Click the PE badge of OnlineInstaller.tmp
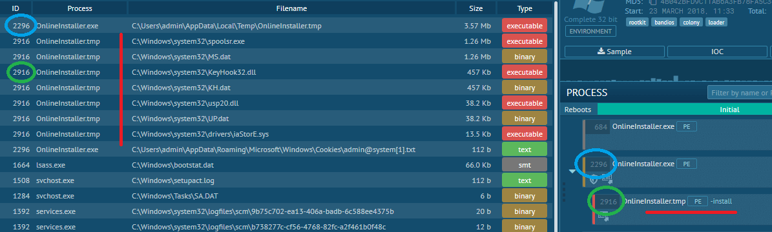The image size is (772, 232). pos(697,202)
